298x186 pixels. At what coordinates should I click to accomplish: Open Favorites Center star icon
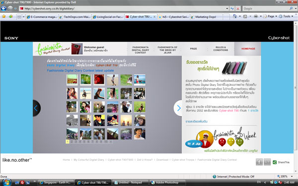click(x=3, y=16)
